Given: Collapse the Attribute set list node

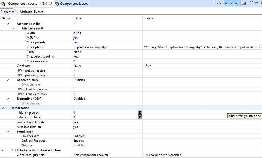Looking at the screenshot, I should (8, 24).
